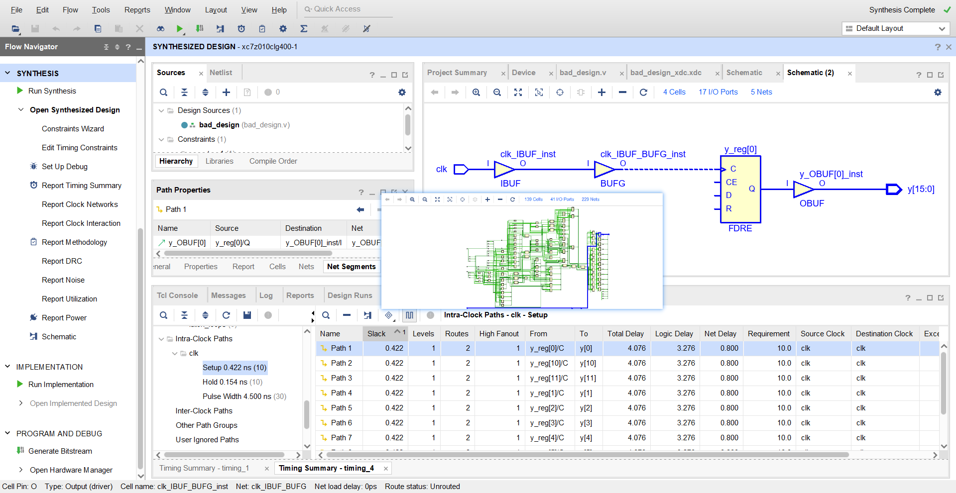Switch to the Device tab

[x=523, y=73]
